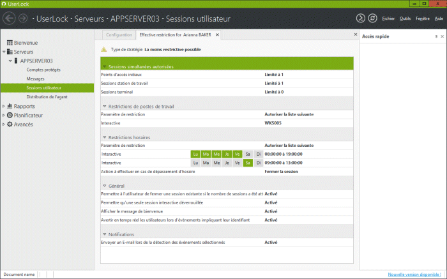Open Distribution de l'agent
This screenshot has width=447, height=279.
[x=47, y=97]
